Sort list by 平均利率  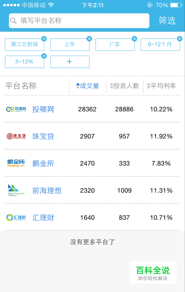coord(161,86)
